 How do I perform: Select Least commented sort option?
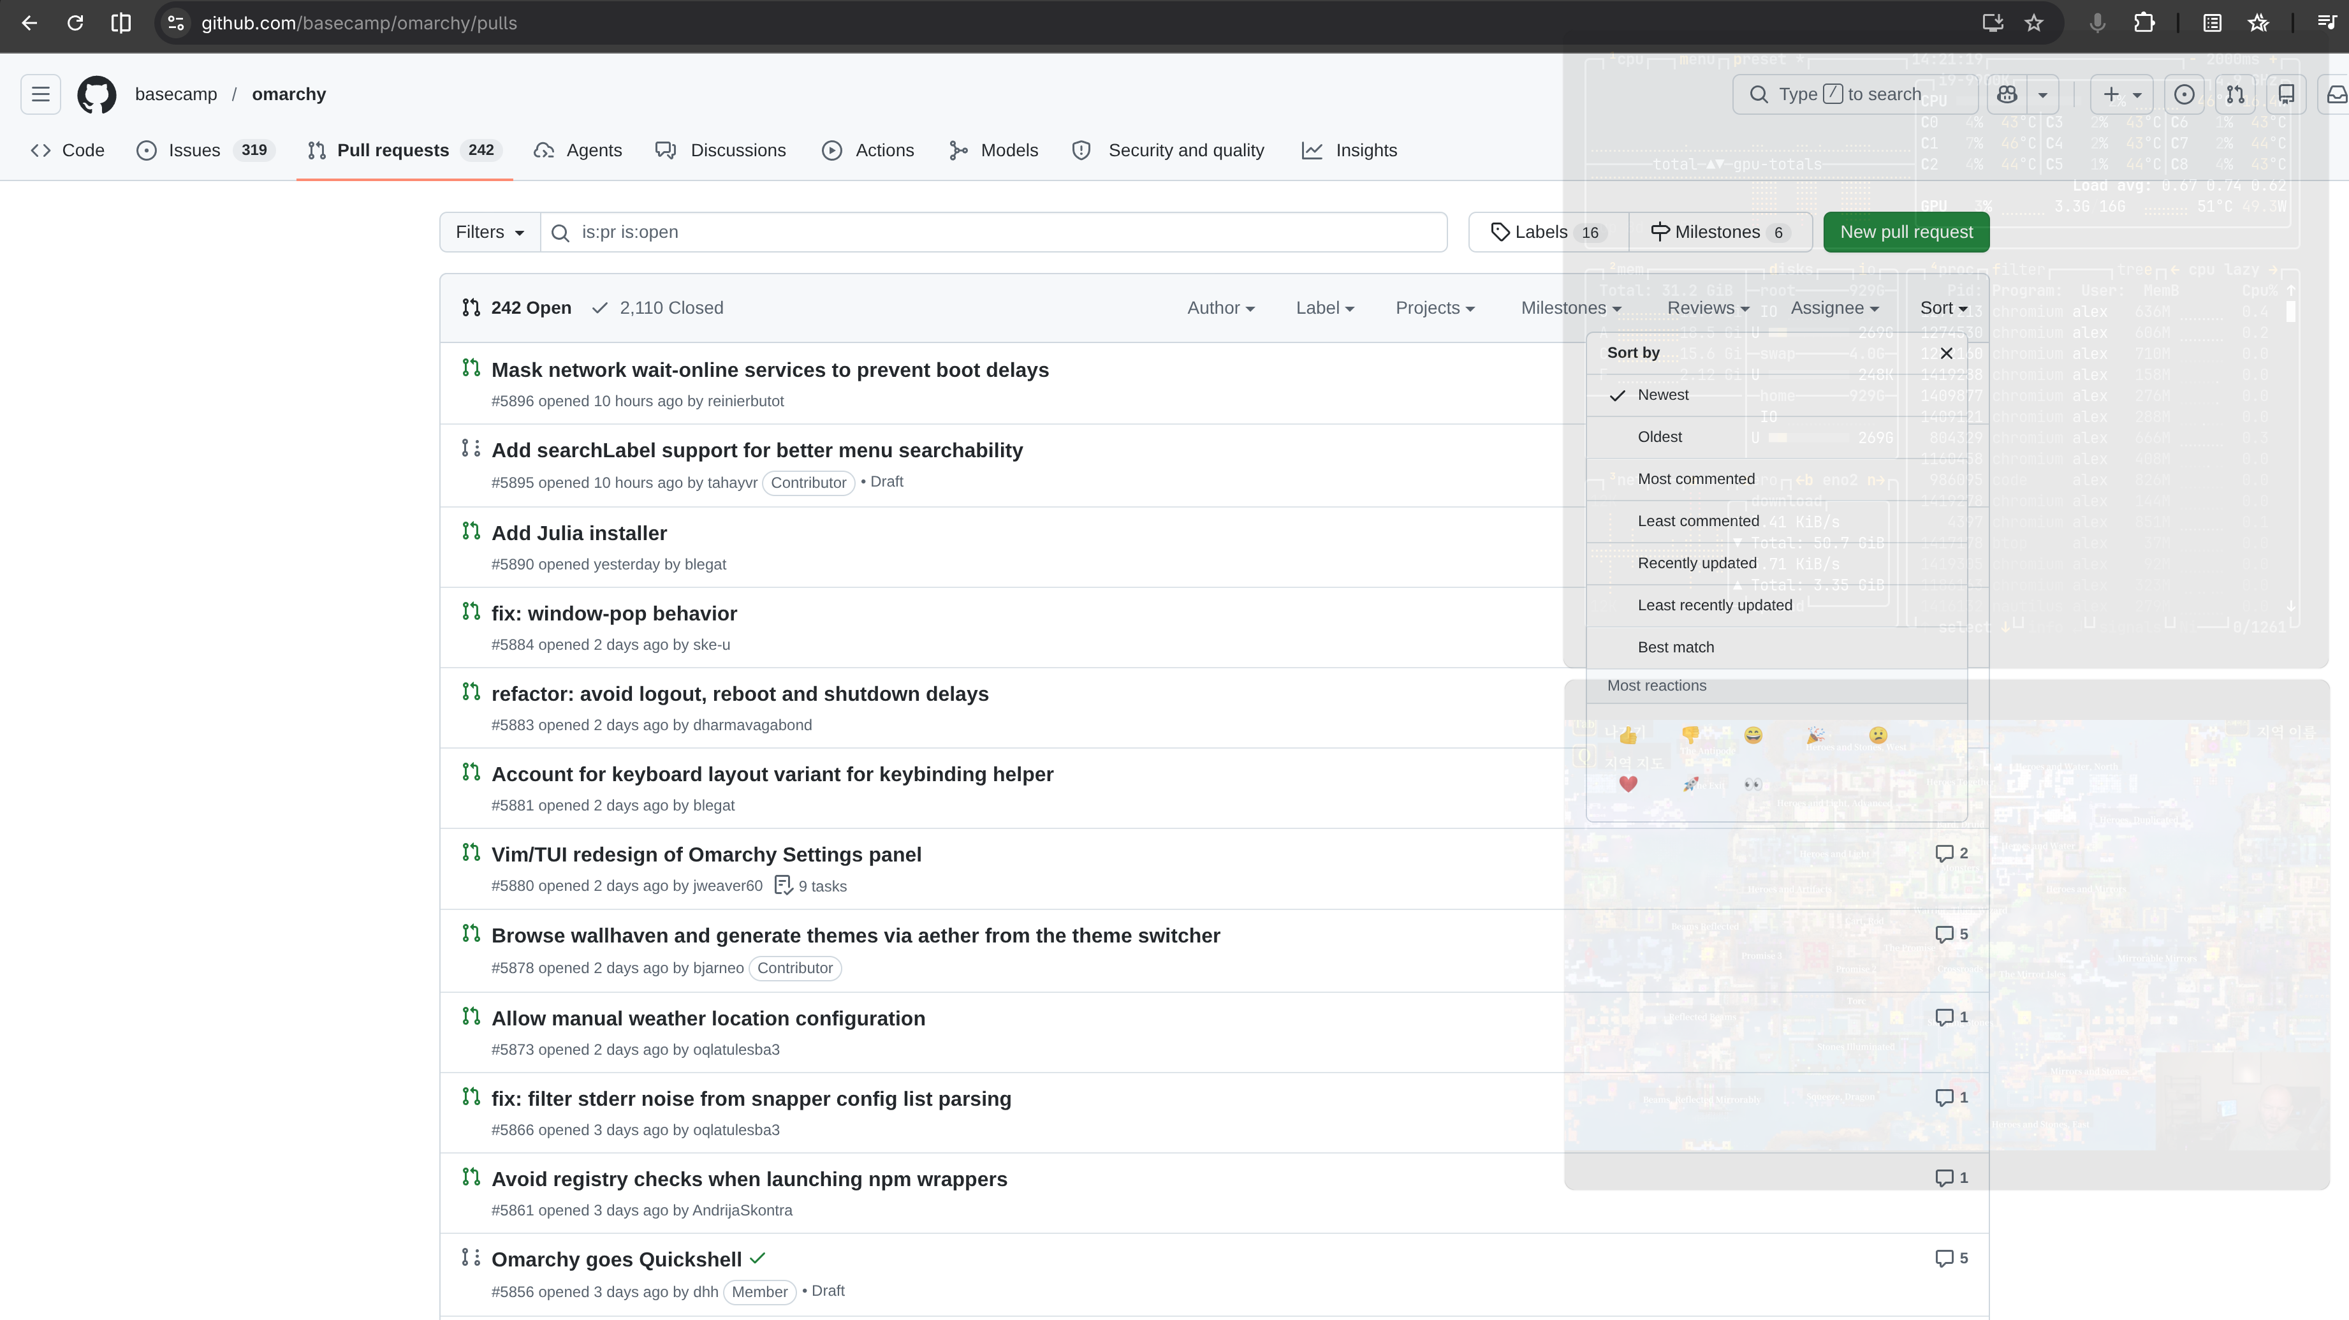(x=1776, y=521)
